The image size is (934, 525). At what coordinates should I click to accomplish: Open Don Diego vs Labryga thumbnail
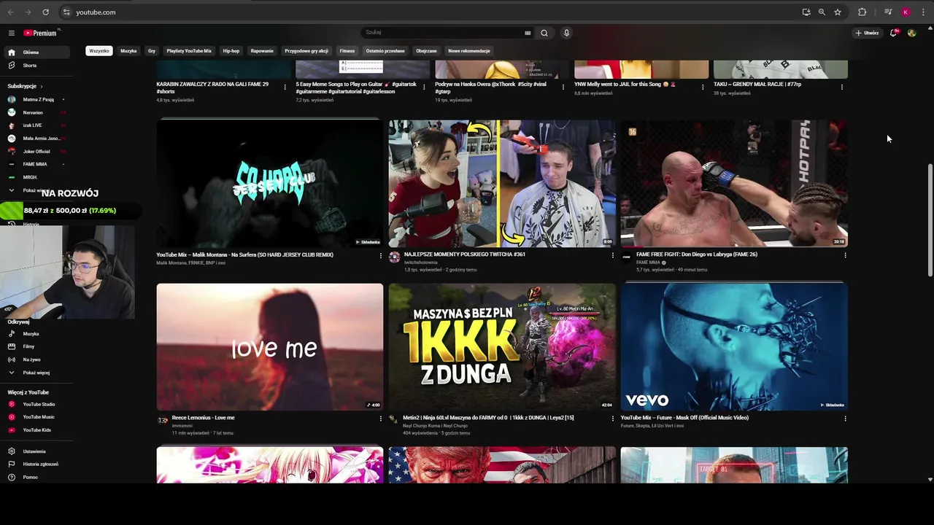[x=734, y=184]
